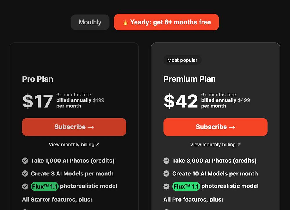Click the Most popular badge

[x=182, y=60]
